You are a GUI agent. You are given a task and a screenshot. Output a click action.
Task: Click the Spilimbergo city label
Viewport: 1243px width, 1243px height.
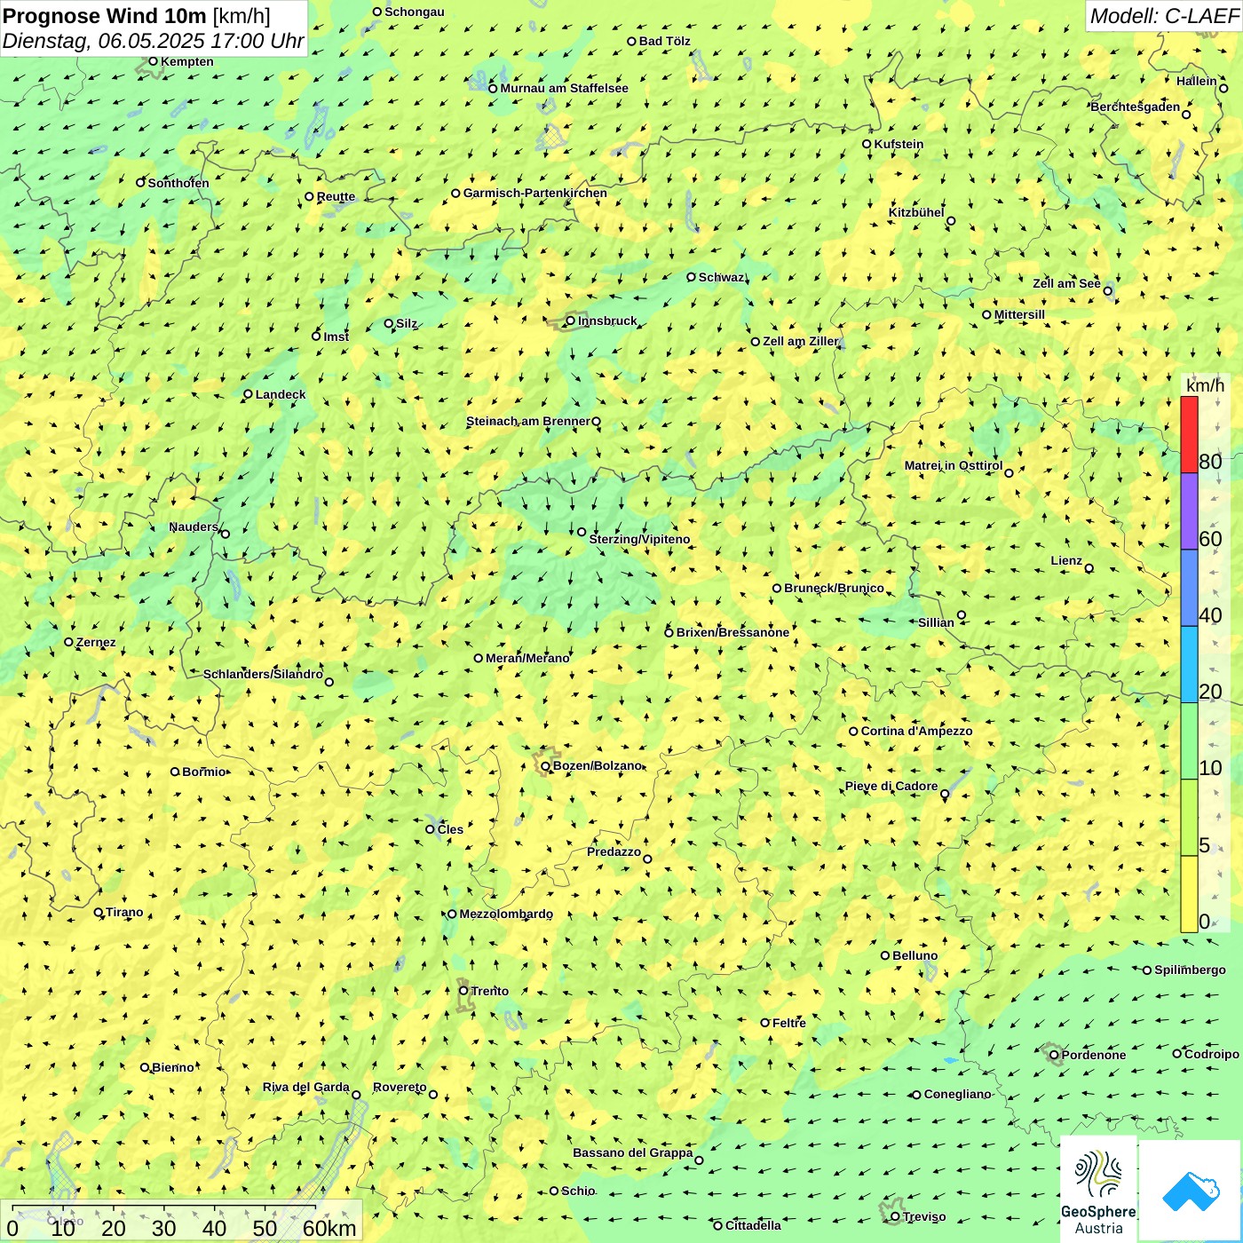1190,970
